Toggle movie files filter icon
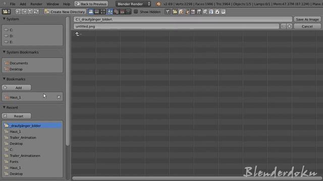This screenshot has width=323, height=181. 199,12
